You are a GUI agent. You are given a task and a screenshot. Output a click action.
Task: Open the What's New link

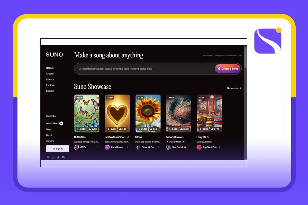(52, 123)
